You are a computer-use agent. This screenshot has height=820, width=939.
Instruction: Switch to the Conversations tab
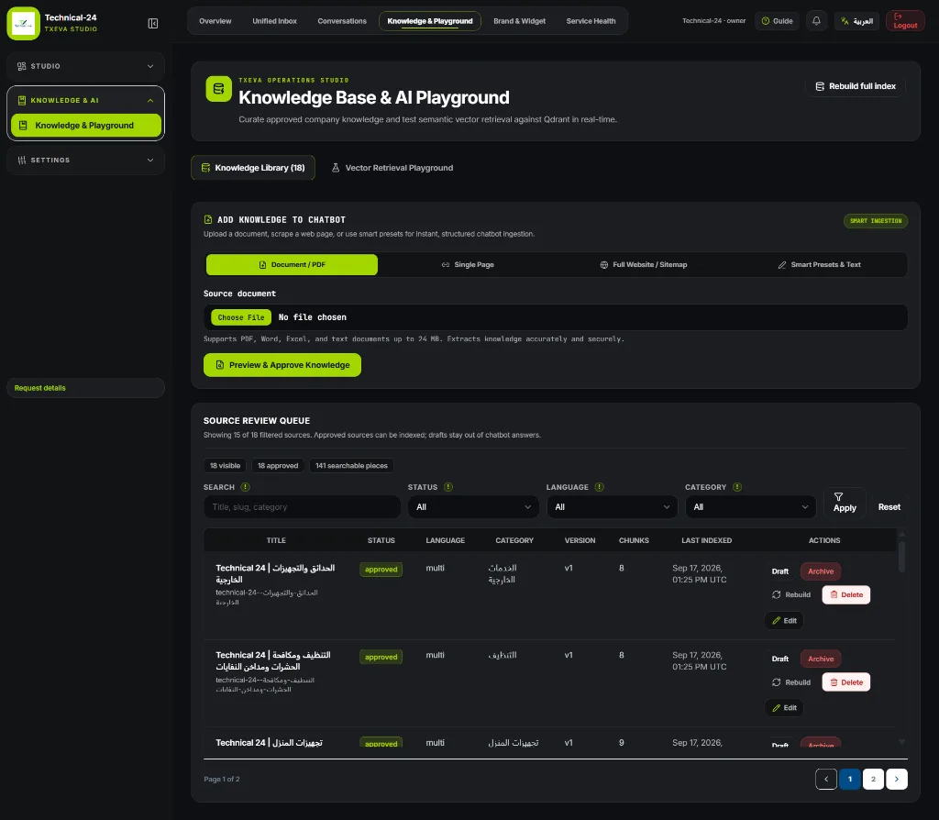342,21
